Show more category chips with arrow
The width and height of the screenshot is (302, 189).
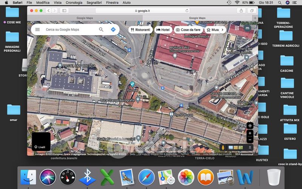tap(222, 30)
